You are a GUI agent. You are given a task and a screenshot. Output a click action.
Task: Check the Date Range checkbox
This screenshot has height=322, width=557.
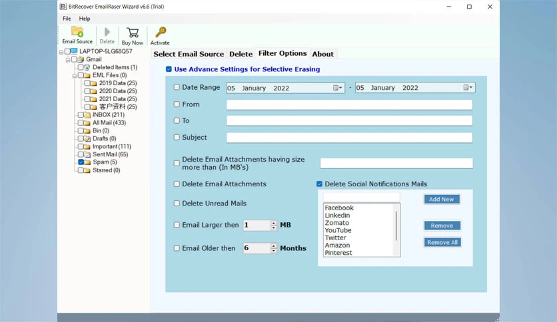[x=177, y=87]
